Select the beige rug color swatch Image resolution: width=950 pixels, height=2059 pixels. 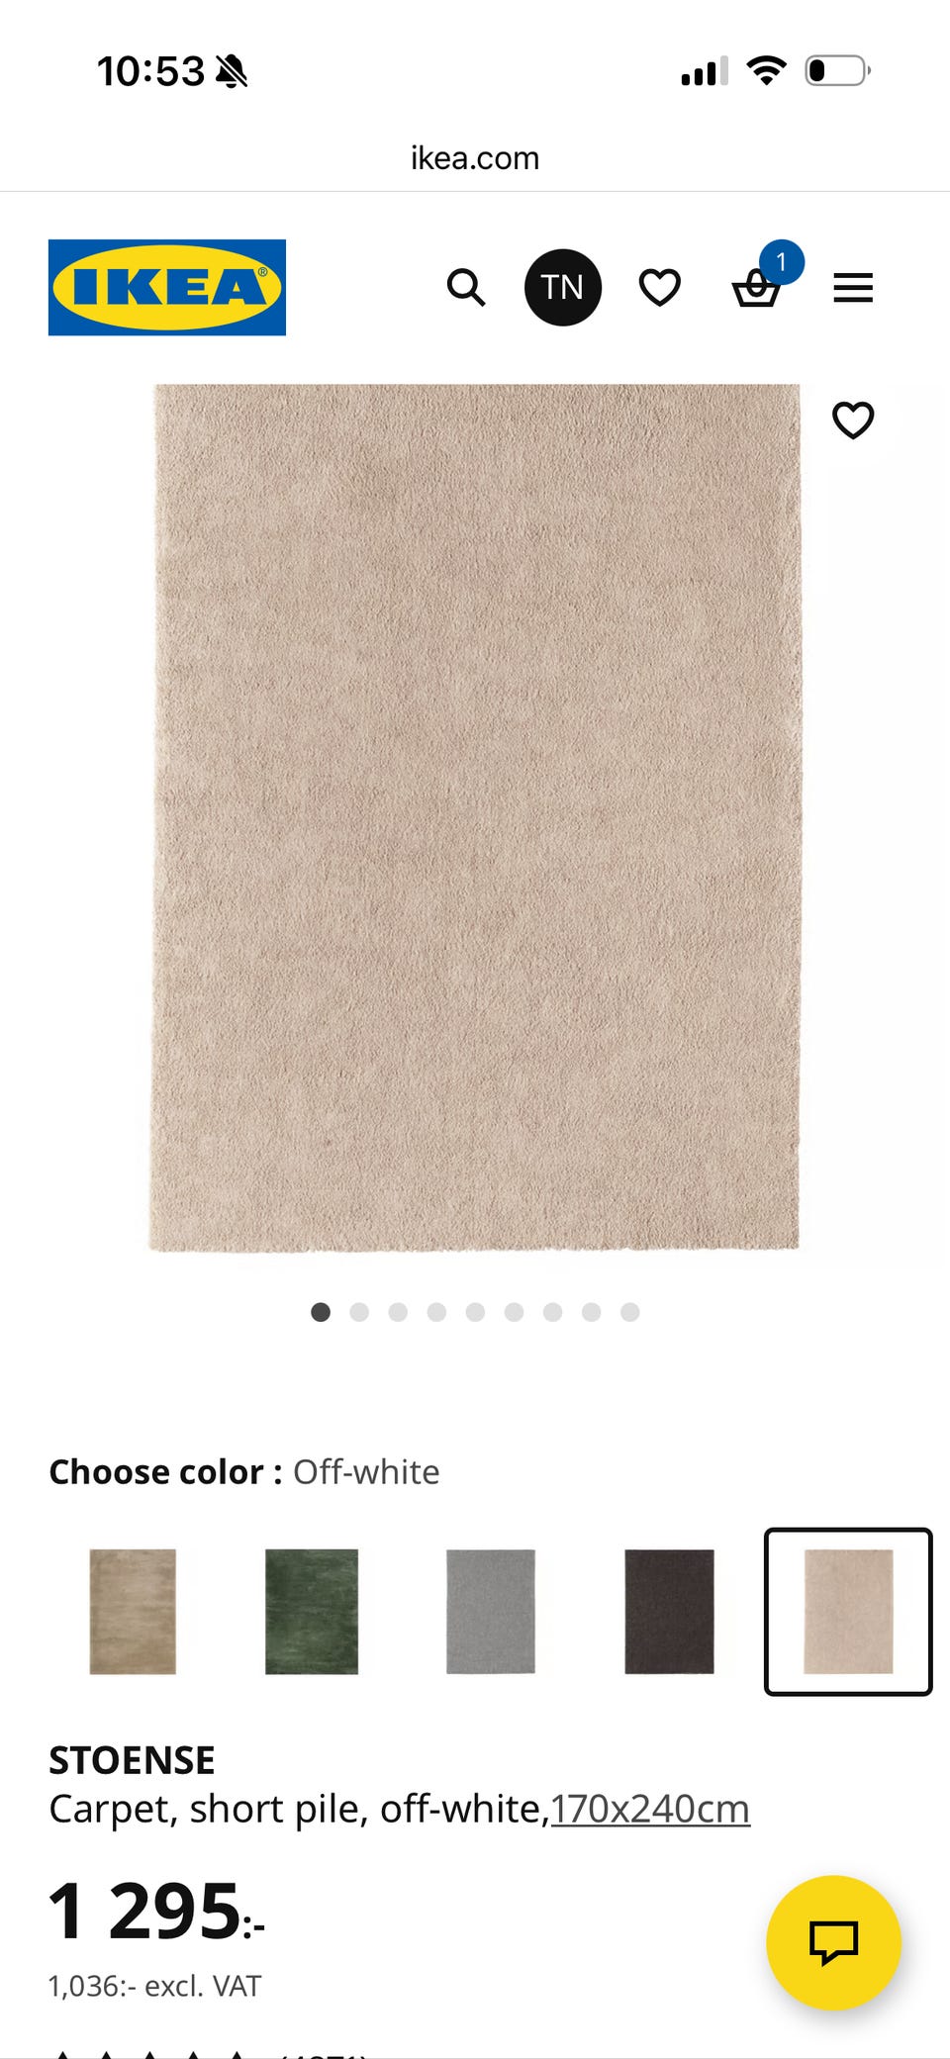click(x=133, y=1611)
